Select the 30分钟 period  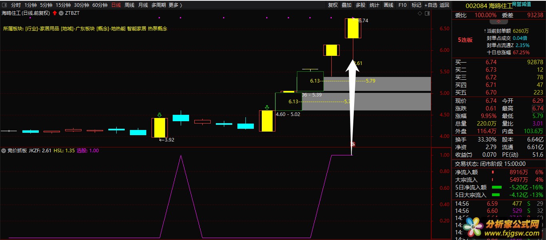click(82, 5)
